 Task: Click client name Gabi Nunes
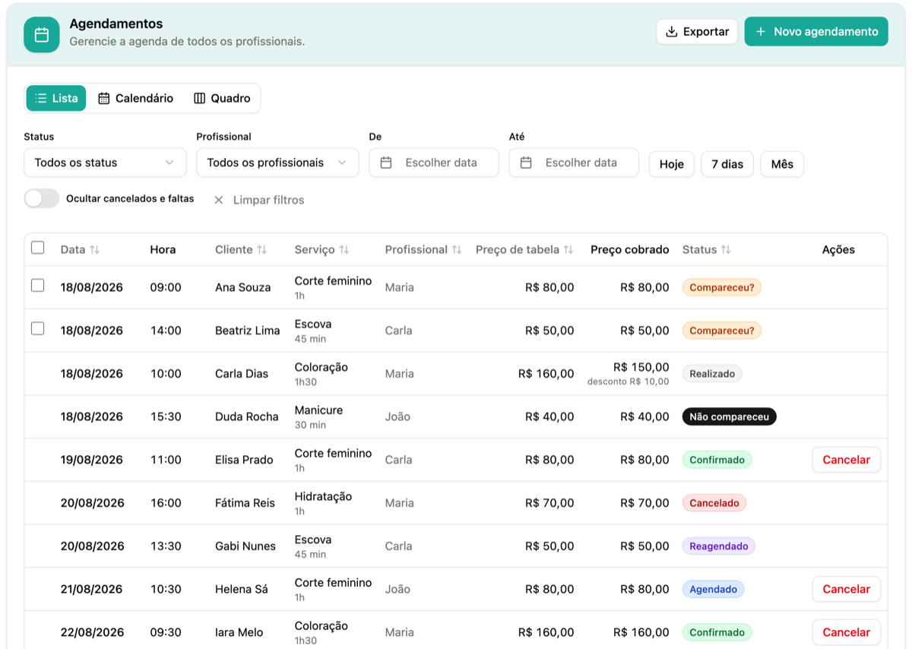[245, 546]
